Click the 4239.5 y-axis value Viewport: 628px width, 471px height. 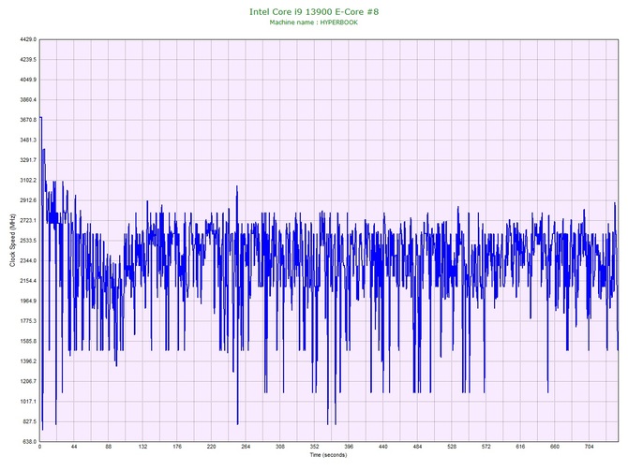[28, 60]
